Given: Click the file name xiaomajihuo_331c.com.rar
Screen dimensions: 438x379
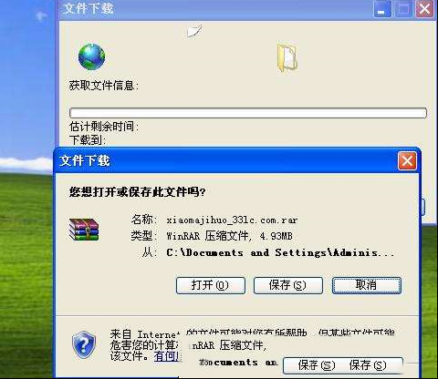Looking at the screenshot, I should [x=232, y=220].
